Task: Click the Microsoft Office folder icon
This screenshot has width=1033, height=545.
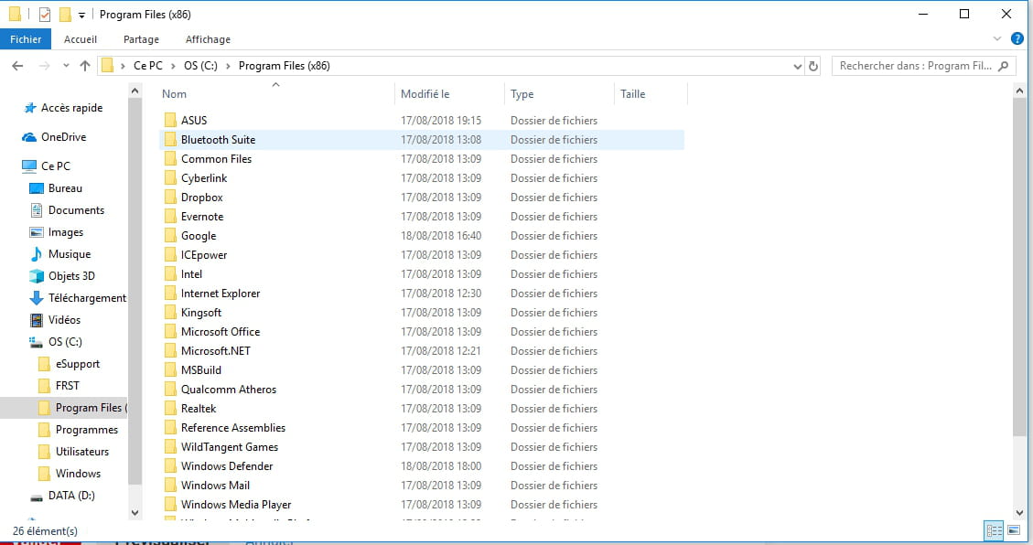Action: pos(170,331)
